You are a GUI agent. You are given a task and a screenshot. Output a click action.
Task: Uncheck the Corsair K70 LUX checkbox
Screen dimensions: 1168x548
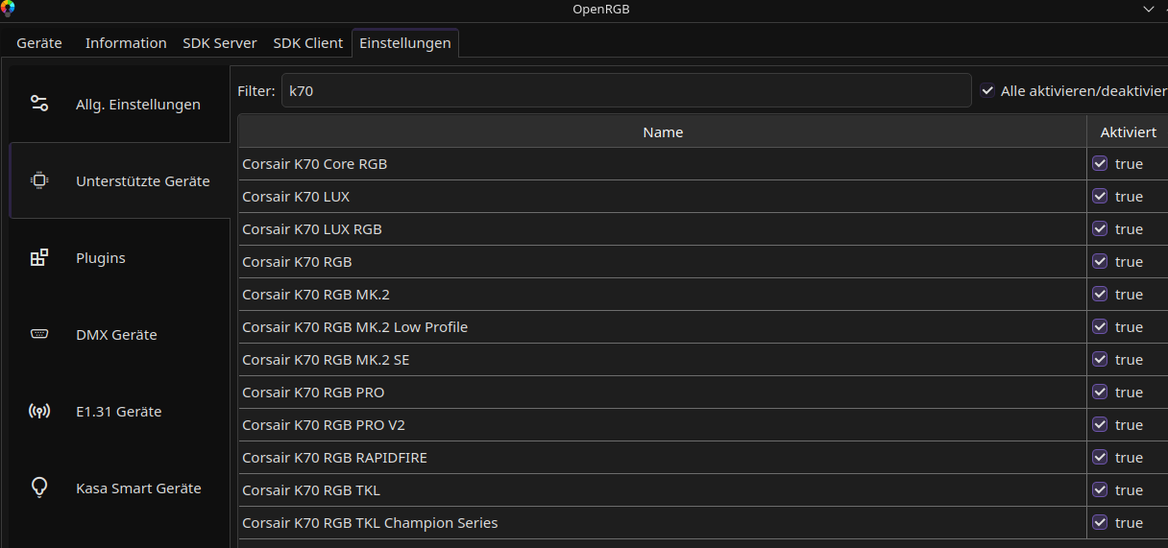click(x=1101, y=196)
